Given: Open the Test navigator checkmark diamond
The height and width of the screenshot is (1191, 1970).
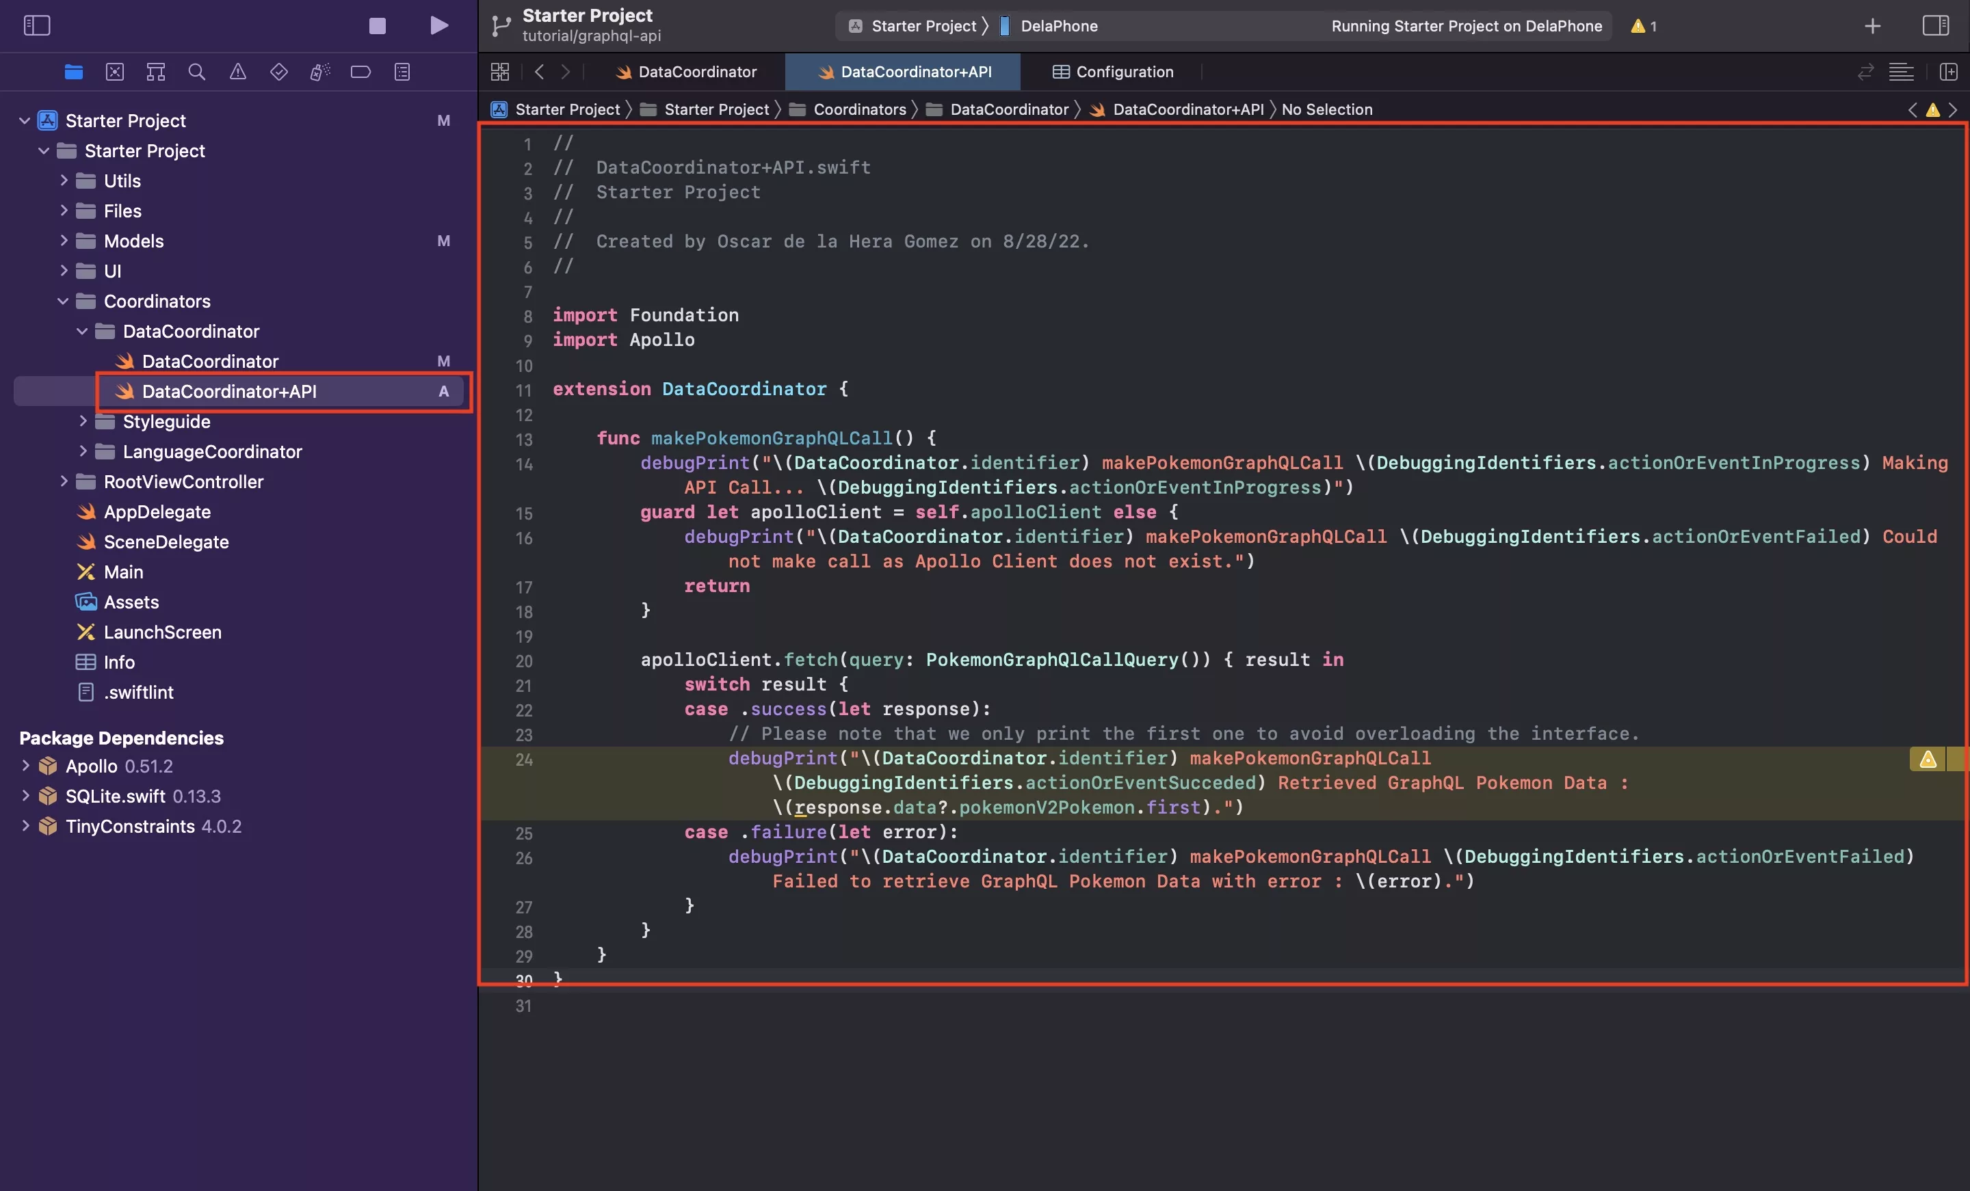Looking at the screenshot, I should [279, 71].
